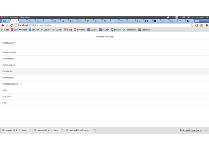Select the #freekesha hashtag row
This screenshot has width=209, height=149.
(105, 71)
